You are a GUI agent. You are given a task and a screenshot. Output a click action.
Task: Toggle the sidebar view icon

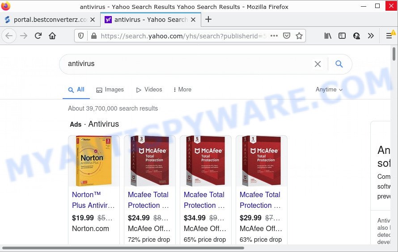coord(342,36)
